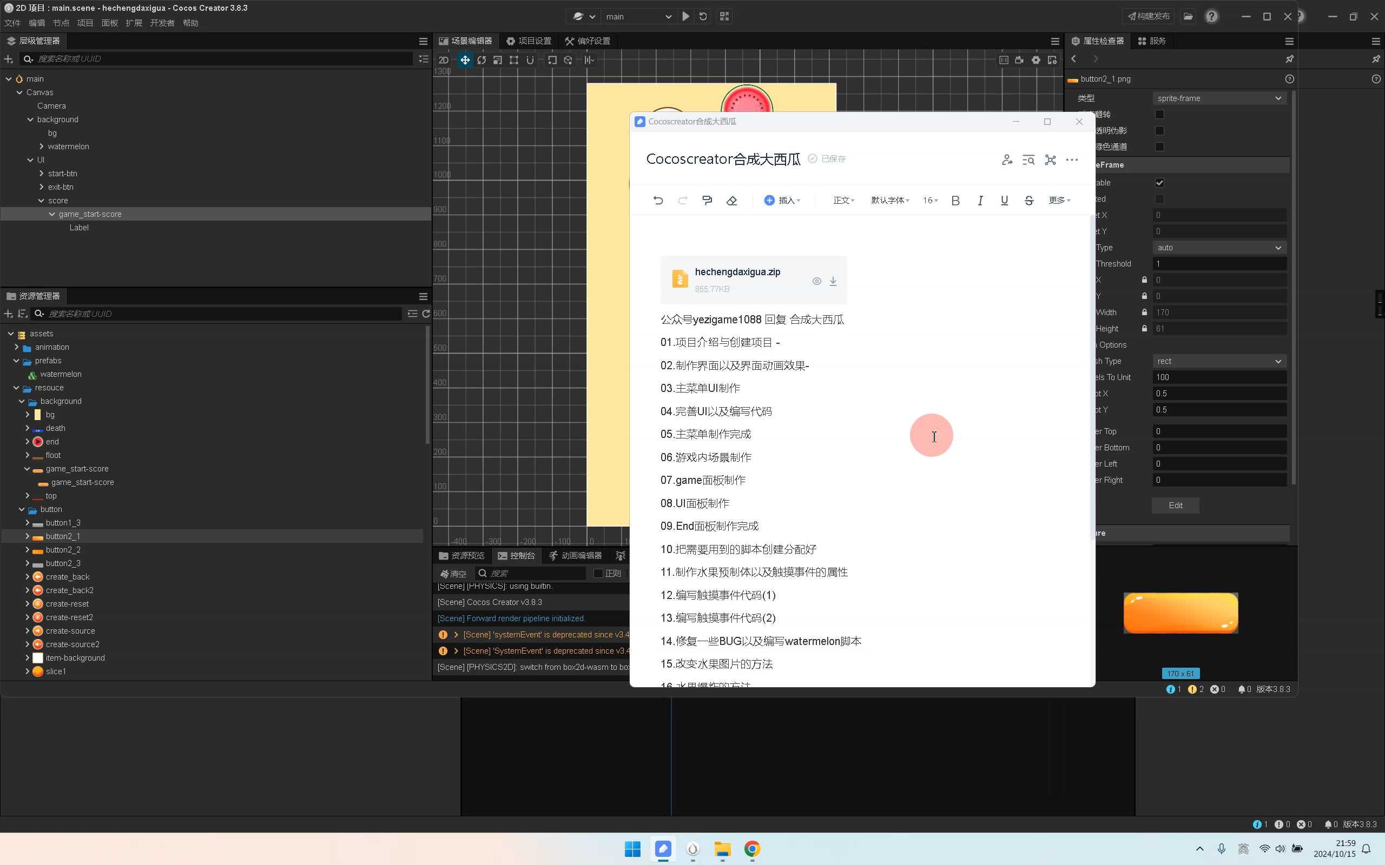The width and height of the screenshot is (1385, 865).
Task: Switch to the 服务 tab
Action: click(x=1151, y=41)
